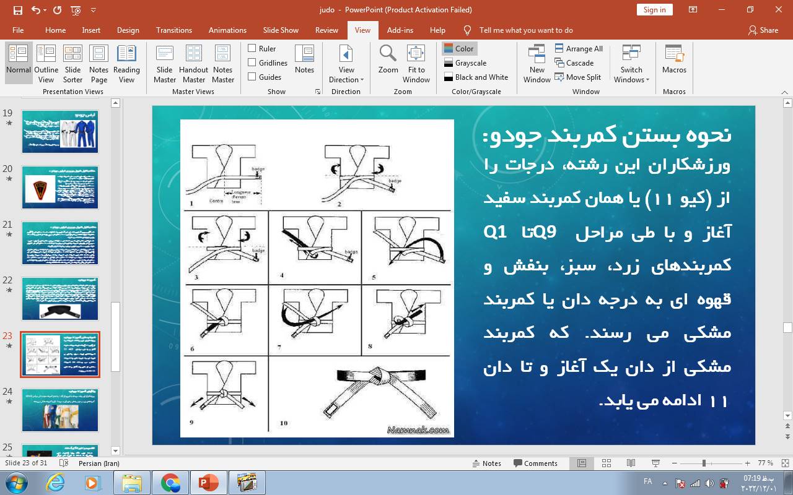Select slide 24 thumbnail
This screenshot has width=793, height=495.
pos(60,410)
